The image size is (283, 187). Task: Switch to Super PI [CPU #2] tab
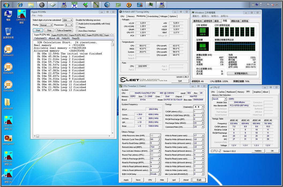click(x=77, y=35)
